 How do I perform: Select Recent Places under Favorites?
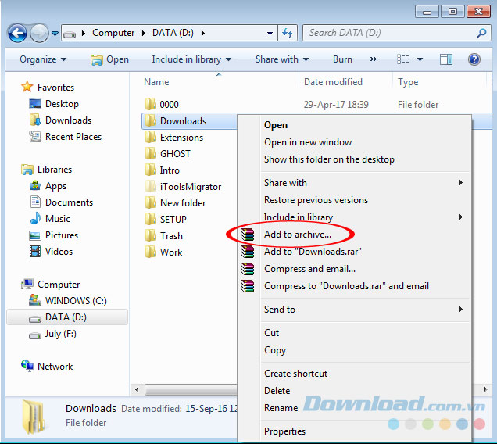coord(66,137)
